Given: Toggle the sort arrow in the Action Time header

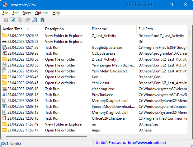Looking at the screenshot, I should coord(29,29).
